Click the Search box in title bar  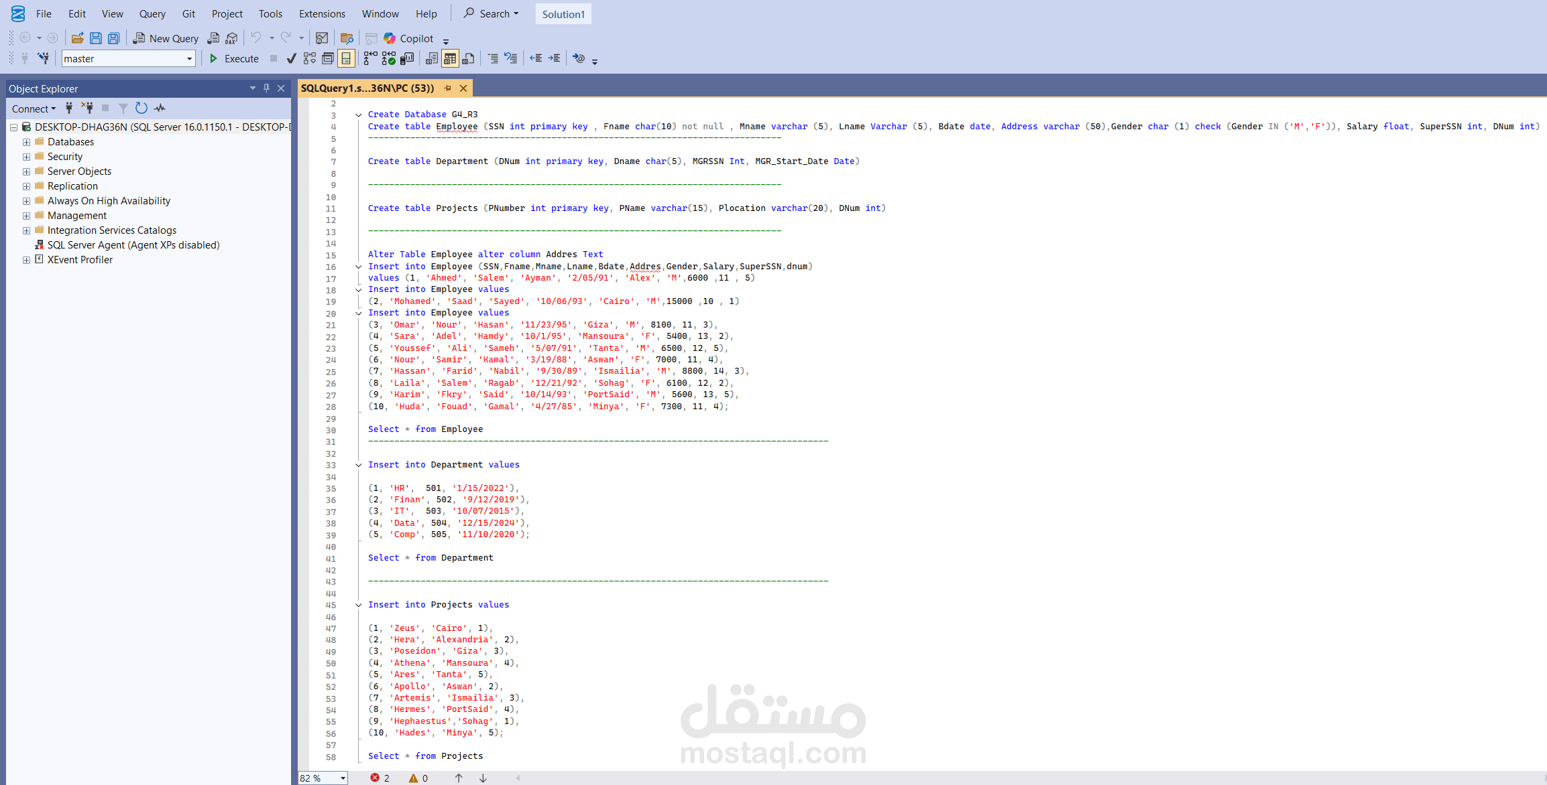[x=492, y=13]
